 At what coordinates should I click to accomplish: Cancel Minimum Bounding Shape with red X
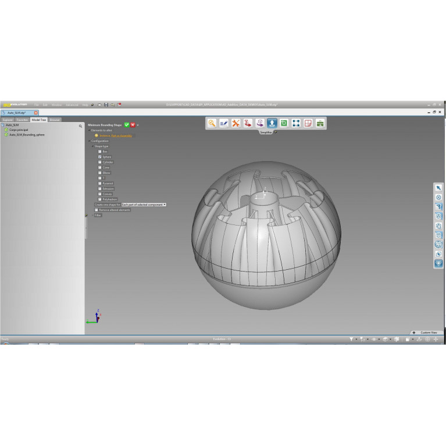tap(133, 125)
